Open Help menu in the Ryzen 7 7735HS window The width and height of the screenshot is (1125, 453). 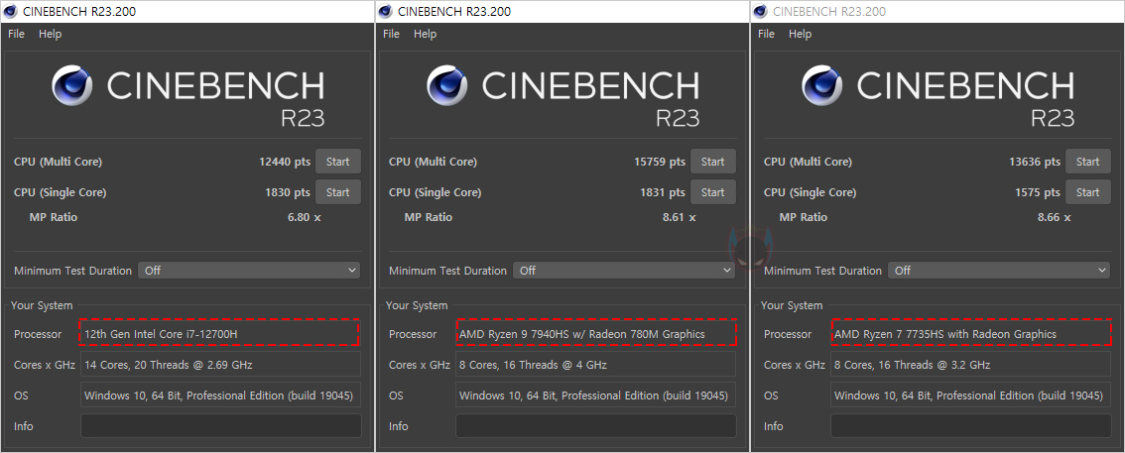pyautogui.click(x=800, y=34)
